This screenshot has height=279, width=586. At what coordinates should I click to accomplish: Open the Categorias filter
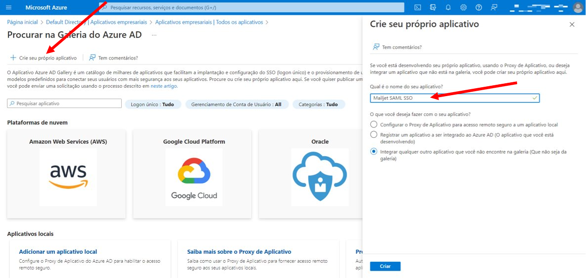[x=318, y=105]
